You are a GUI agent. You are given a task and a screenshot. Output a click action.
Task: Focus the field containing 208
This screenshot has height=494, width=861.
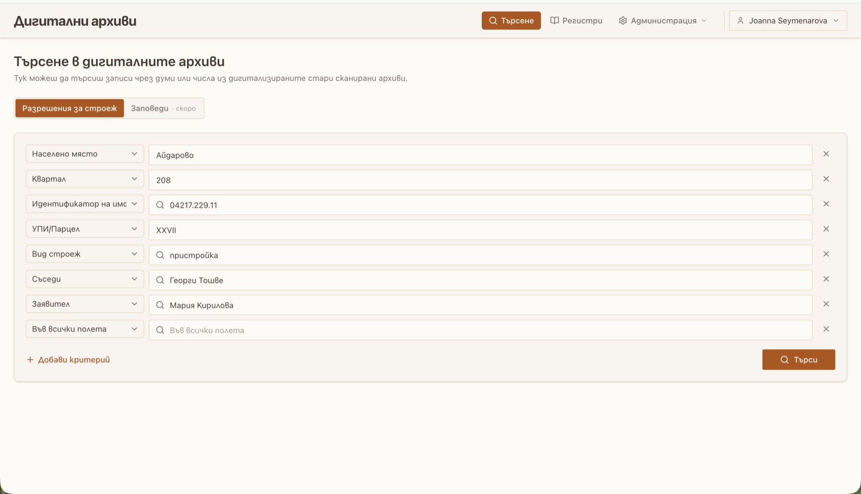point(480,180)
